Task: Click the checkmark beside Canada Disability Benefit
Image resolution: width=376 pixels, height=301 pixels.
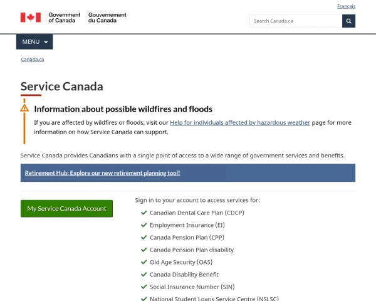Action: tap(144, 275)
